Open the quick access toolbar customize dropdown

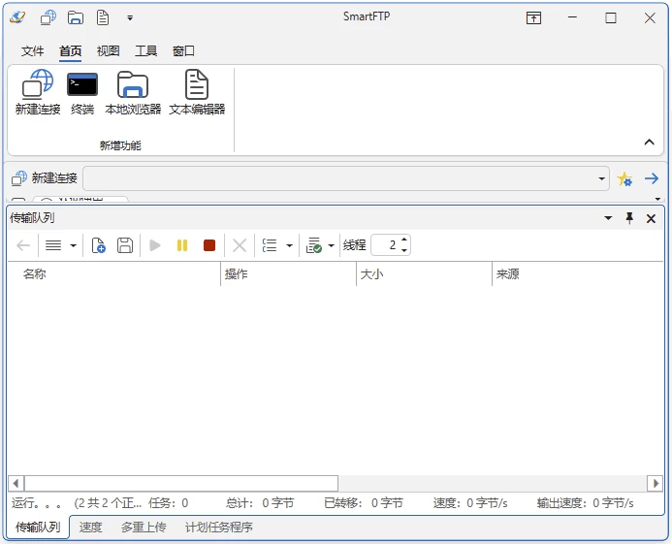pyautogui.click(x=130, y=17)
